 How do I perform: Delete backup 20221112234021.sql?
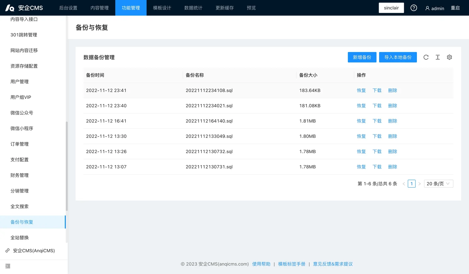point(393,106)
